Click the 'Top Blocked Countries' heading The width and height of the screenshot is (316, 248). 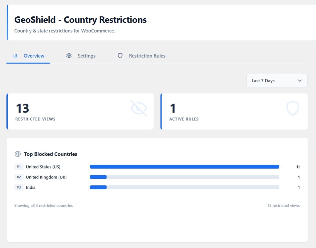[51, 154]
